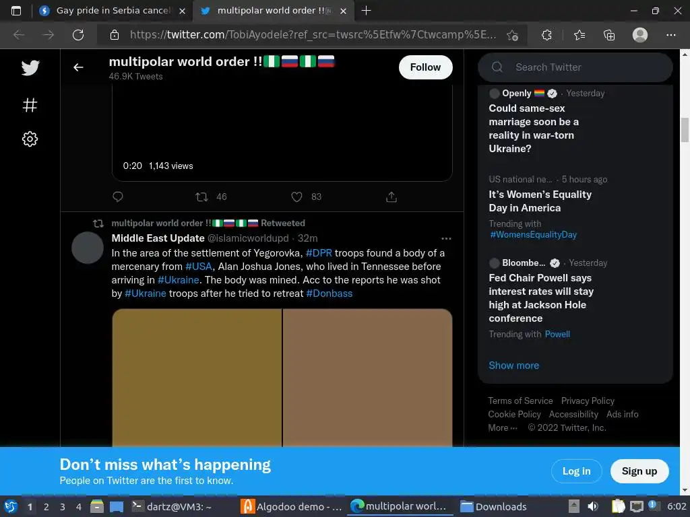Screen dimensions: 690x517
Task: Click the browser back button
Action: [19, 35]
